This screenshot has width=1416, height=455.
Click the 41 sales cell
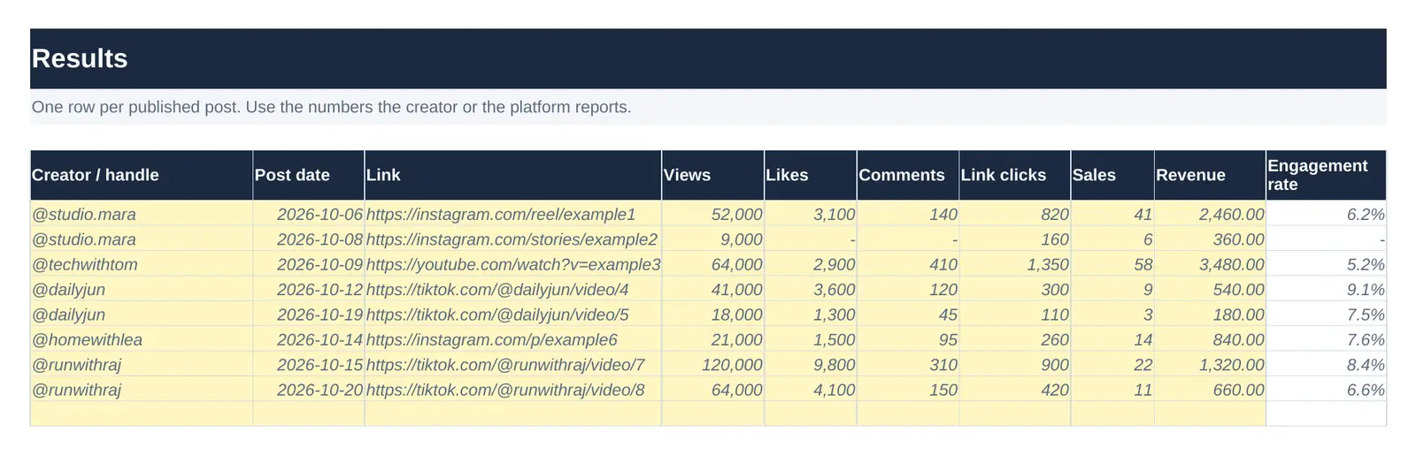1112,214
